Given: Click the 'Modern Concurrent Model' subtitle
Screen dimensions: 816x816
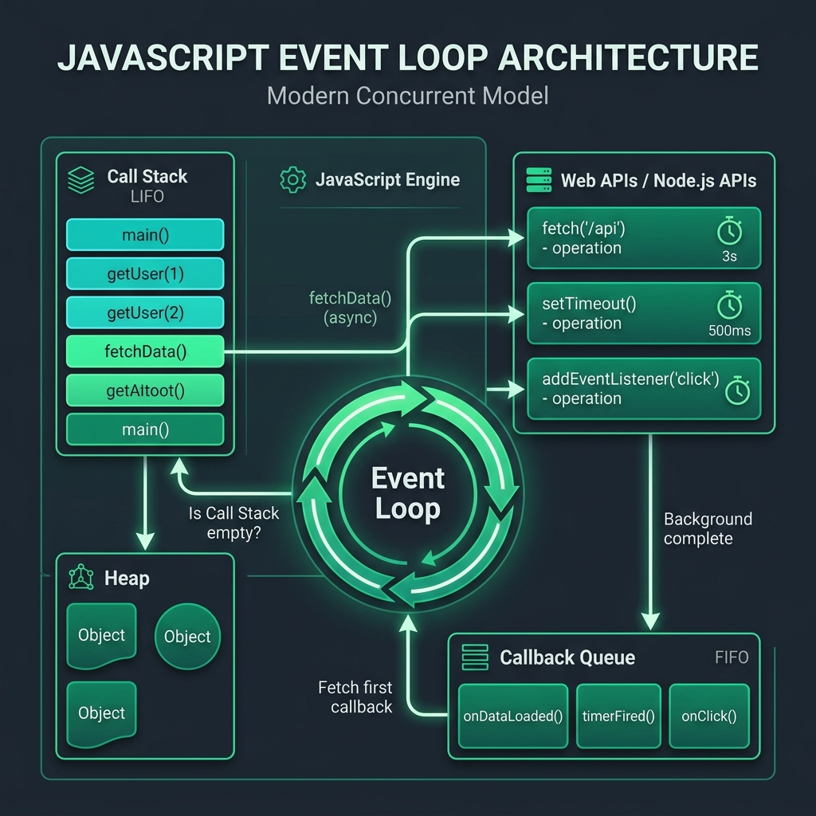Looking at the screenshot, I should click(x=407, y=96).
